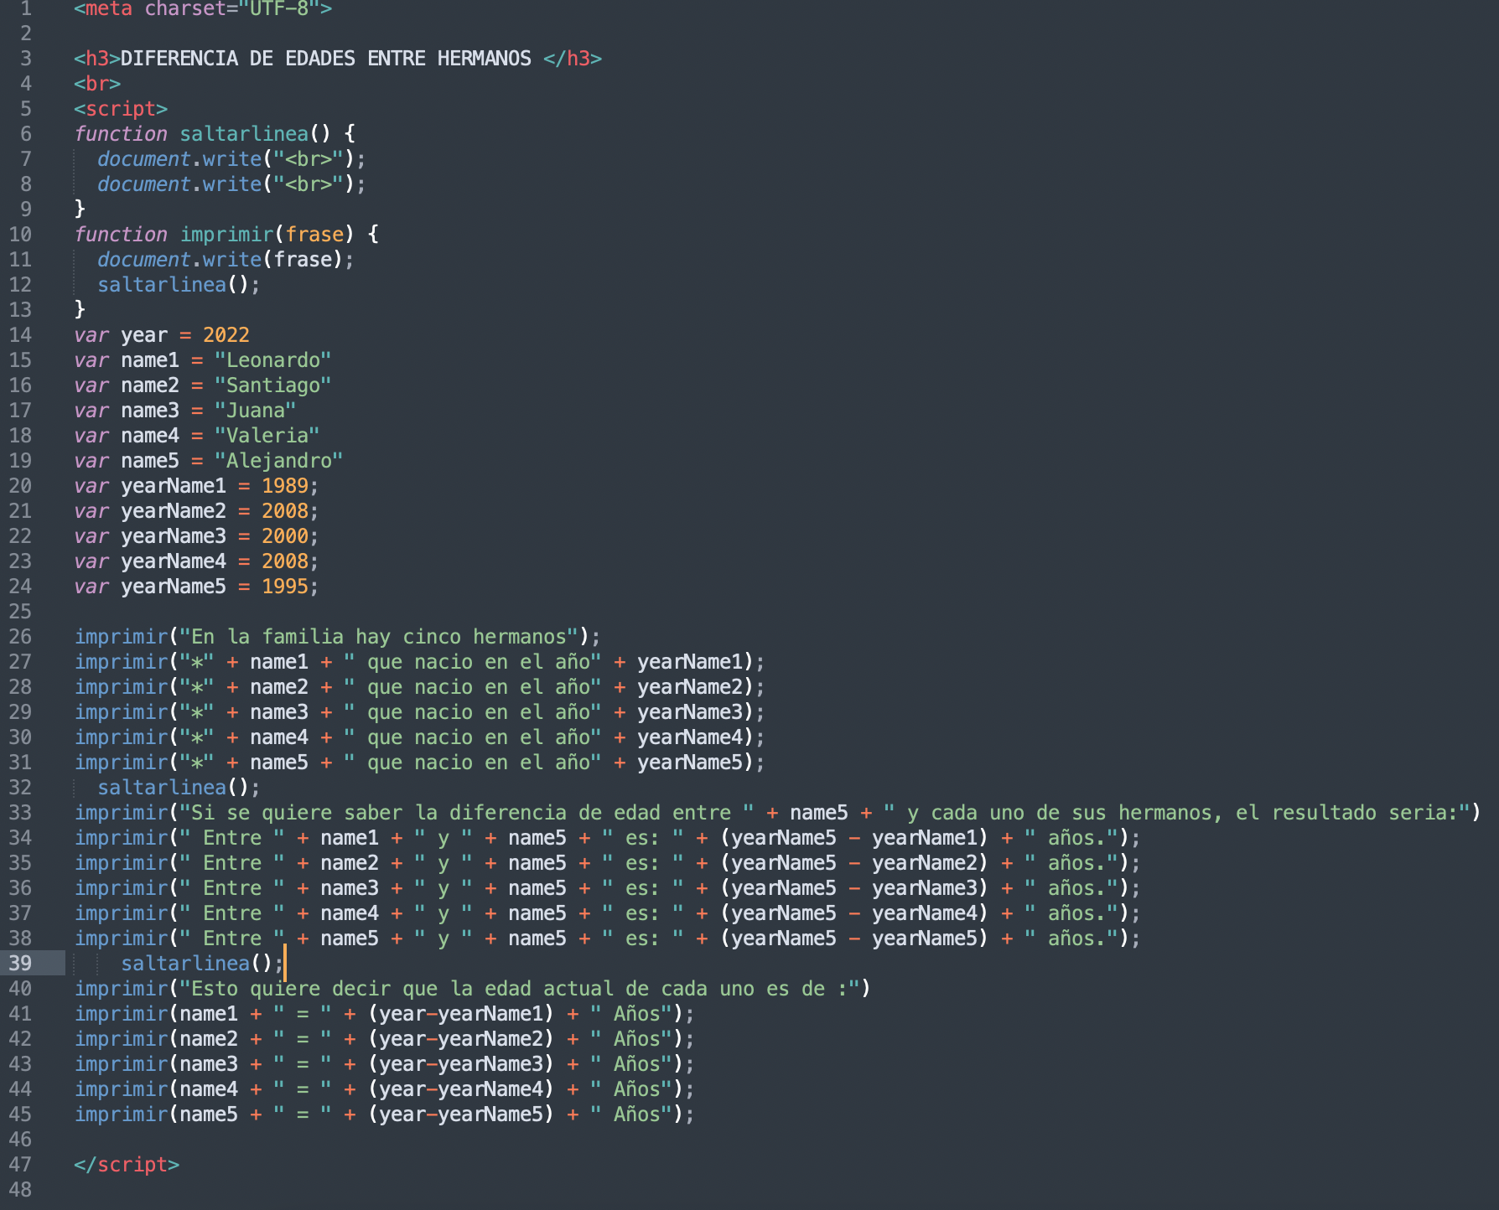This screenshot has height=1210, width=1499.
Task: Click first 'document.write("<br>")' on line 7
Action: [x=226, y=159]
